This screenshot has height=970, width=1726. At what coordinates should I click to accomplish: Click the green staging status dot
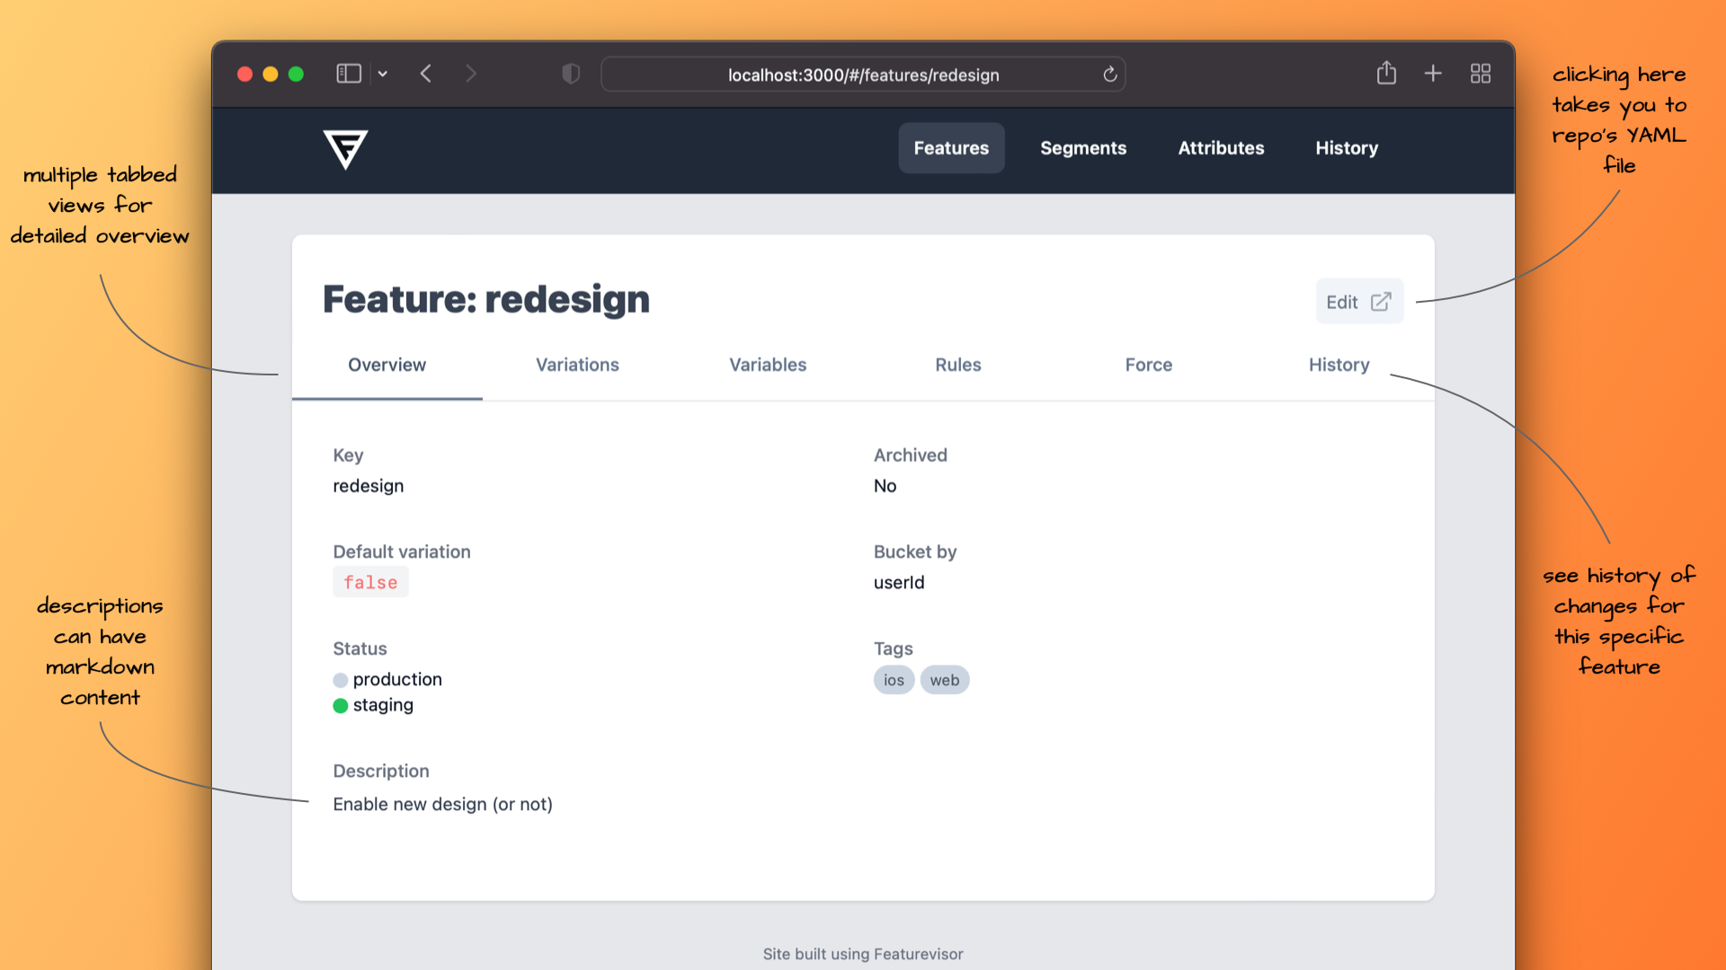[341, 706]
